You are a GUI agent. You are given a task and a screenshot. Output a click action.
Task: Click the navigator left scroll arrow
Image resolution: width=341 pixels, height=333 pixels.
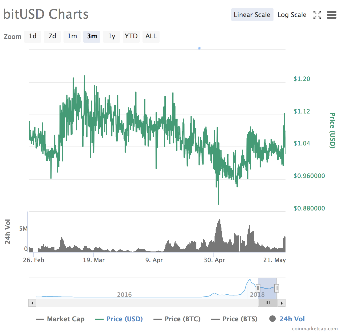tap(32, 303)
